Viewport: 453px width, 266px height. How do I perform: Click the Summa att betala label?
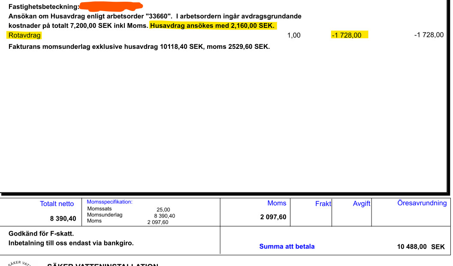[287, 246]
